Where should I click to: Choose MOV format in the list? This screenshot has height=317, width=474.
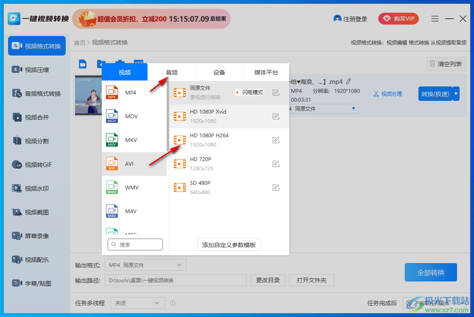point(134,117)
